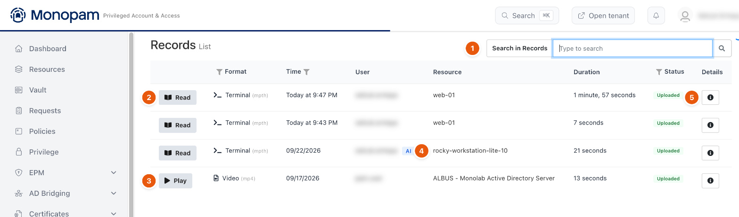The height and width of the screenshot is (217, 739).
Task: Click the Duration column header
Action: pyautogui.click(x=587, y=72)
